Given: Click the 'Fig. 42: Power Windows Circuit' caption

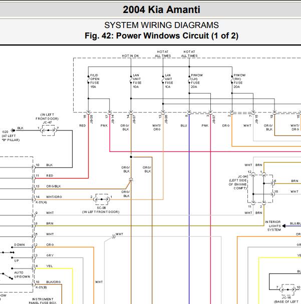Looking at the screenshot, I should click(x=161, y=36).
